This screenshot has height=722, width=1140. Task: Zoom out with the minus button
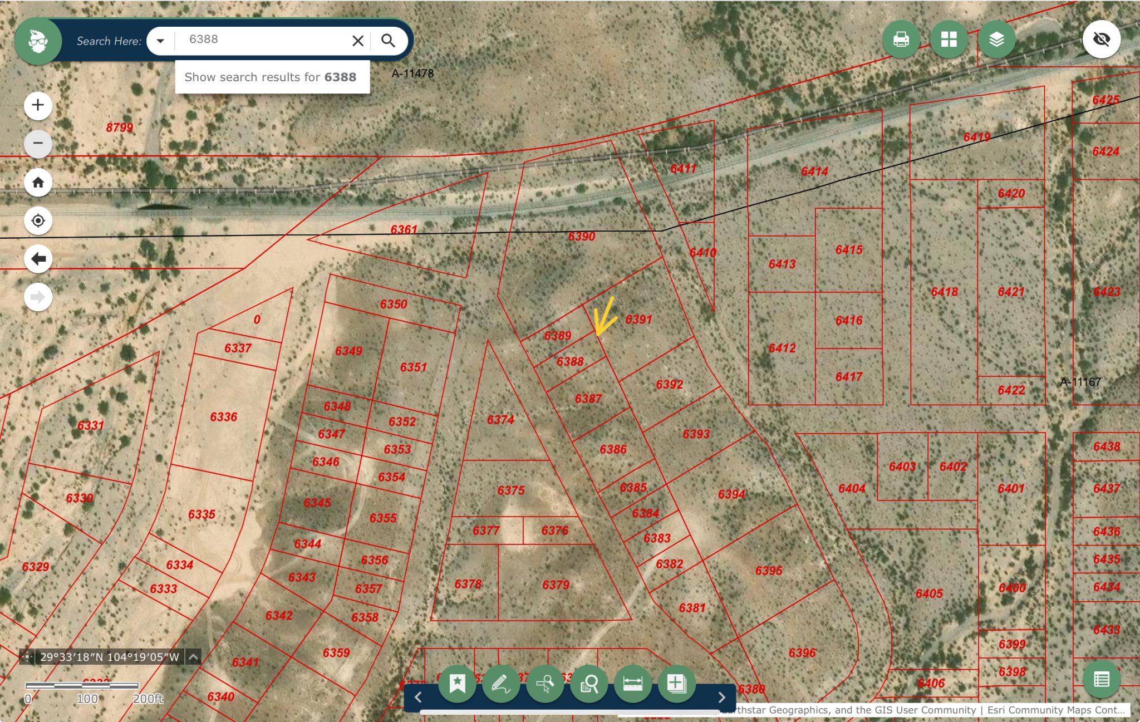[38, 144]
